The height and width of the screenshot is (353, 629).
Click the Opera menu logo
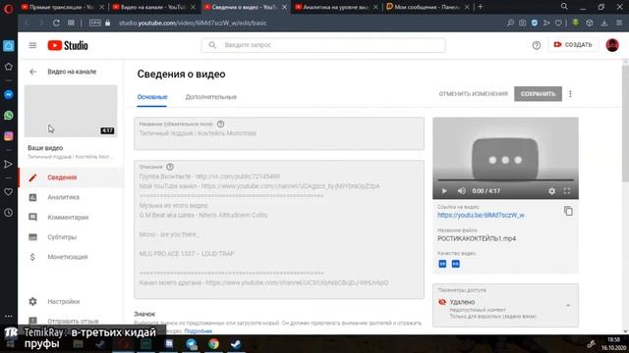pos(9,8)
